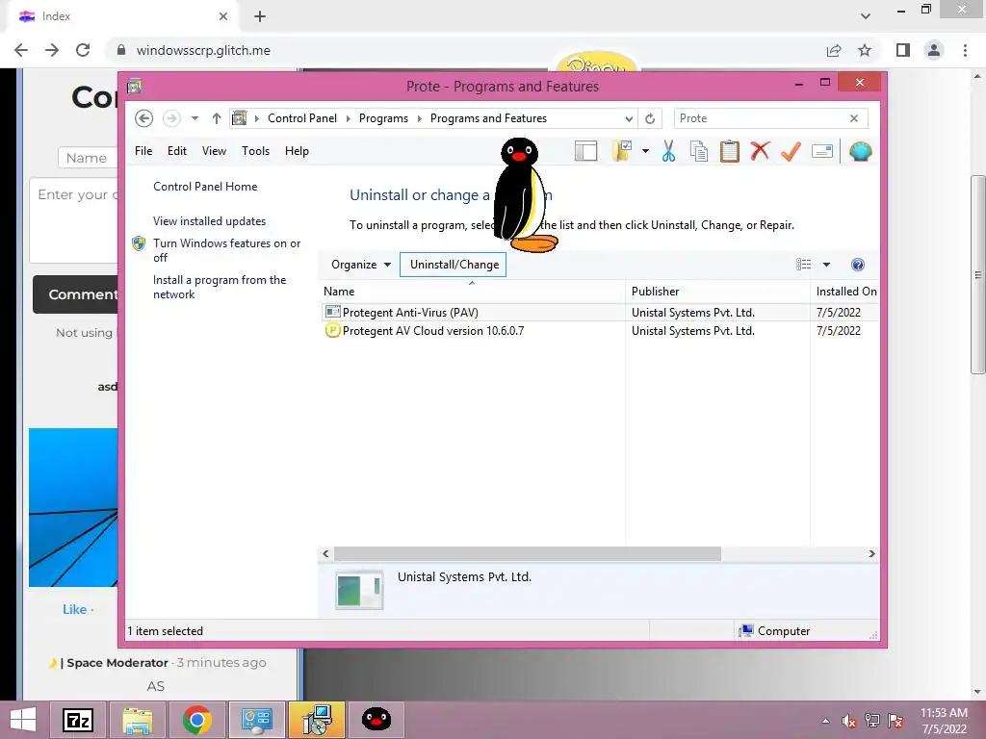Click the blue Help question mark icon
Image resolution: width=986 pixels, height=739 pixels.
(858, 265)
